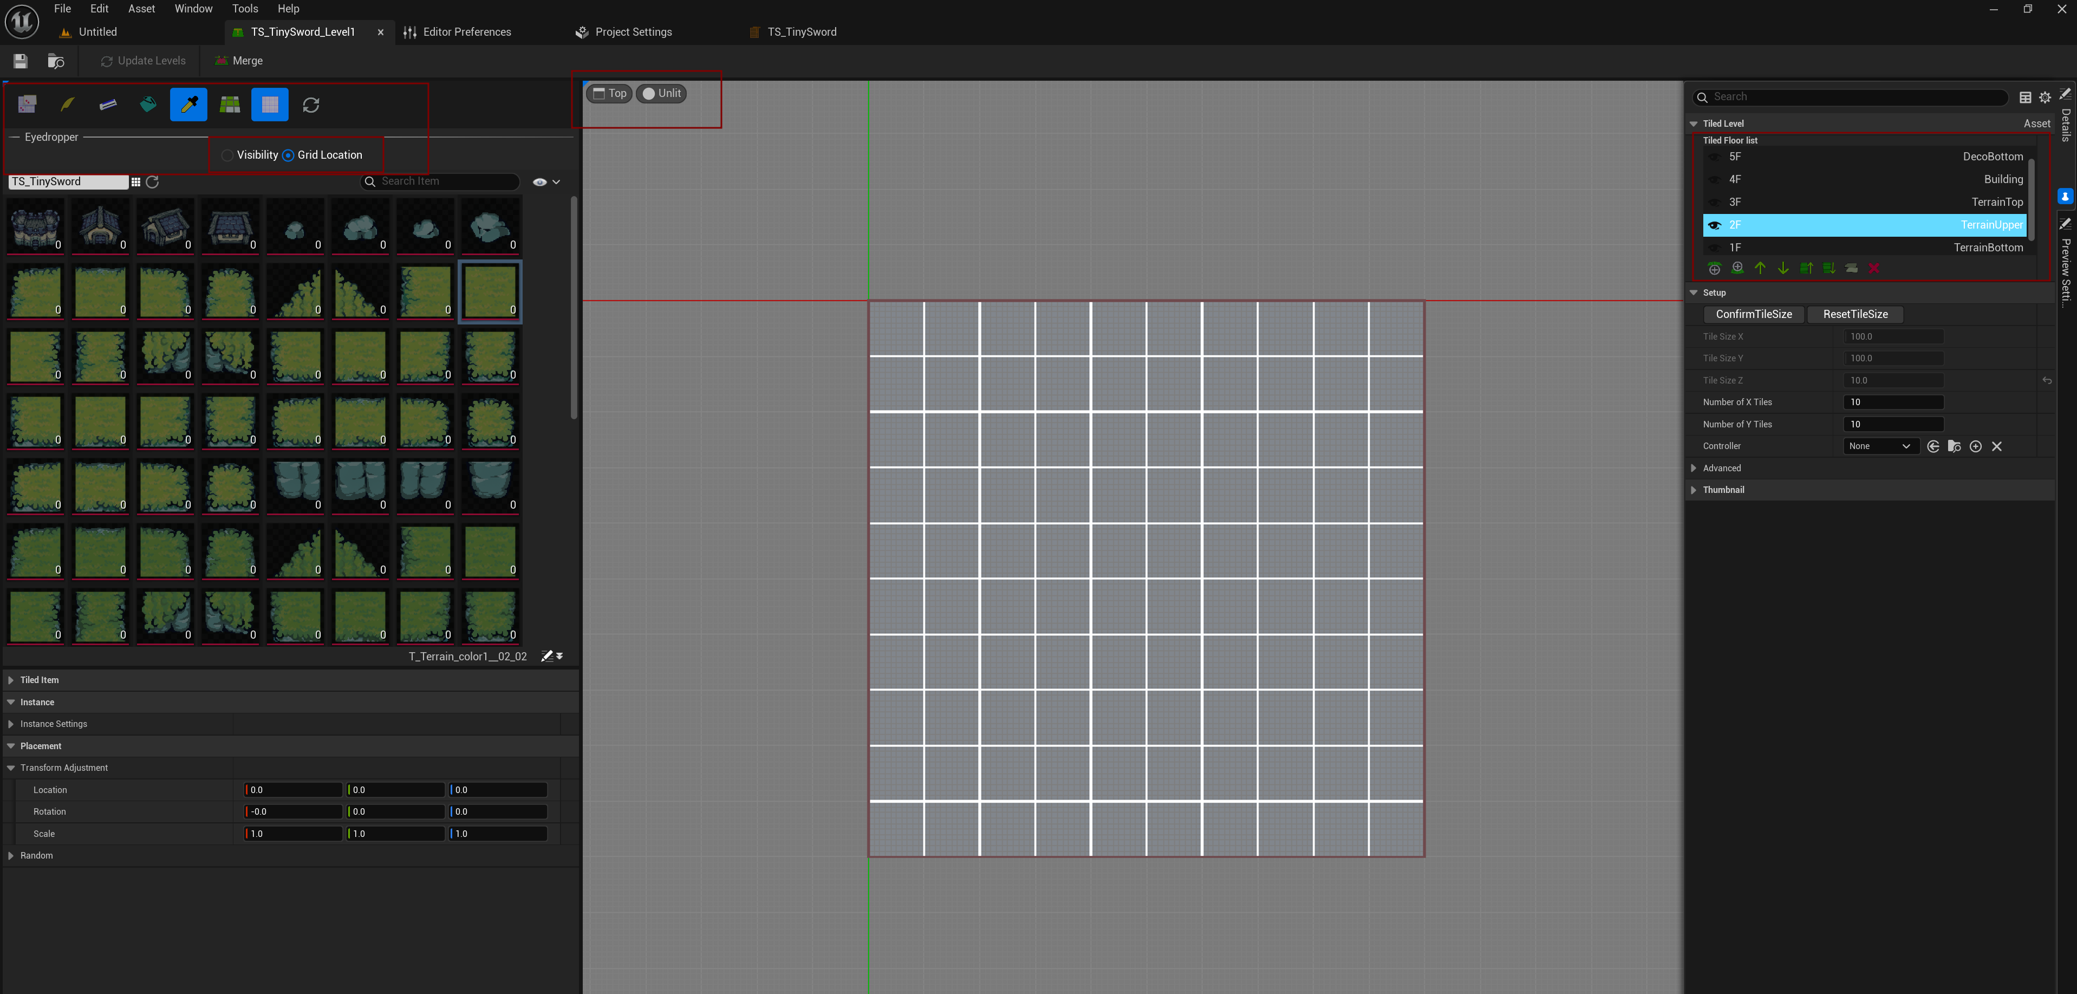Move floor down with green arrow
This screenshot has height=994, width=2077.
1783,269
